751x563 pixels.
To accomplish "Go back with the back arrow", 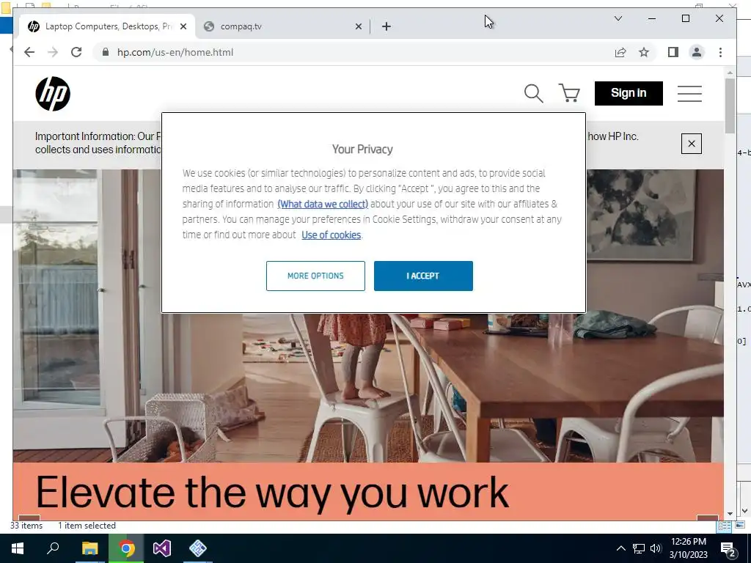I will click(29, 52).
